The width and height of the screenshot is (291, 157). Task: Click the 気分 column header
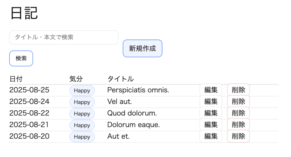click(76, 79)
